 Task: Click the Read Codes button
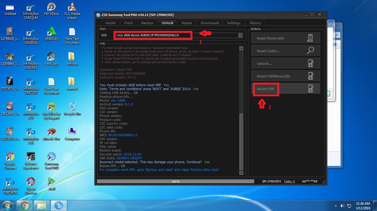pos(285,51)
